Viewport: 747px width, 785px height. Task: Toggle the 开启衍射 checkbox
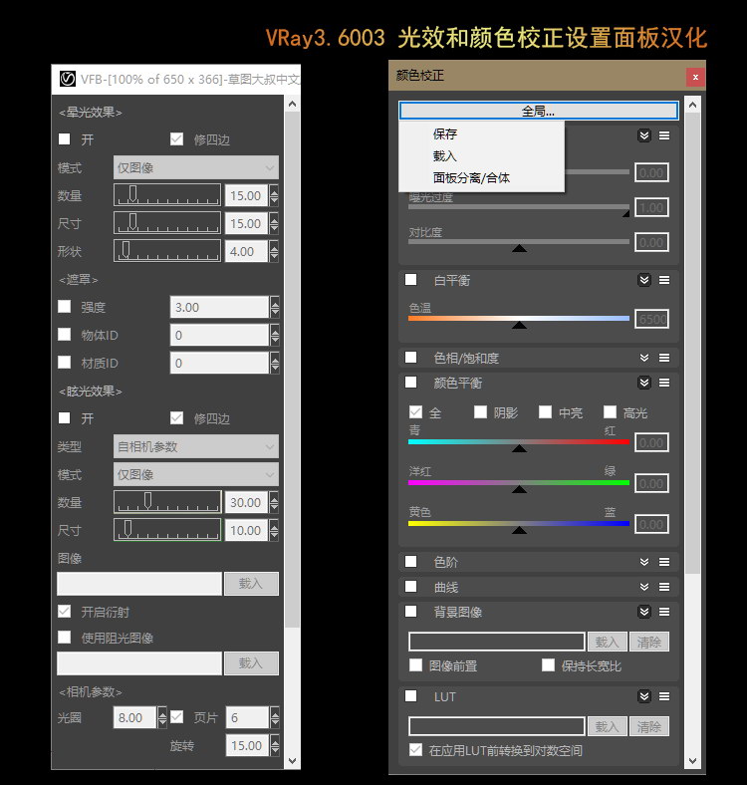[x=64, y=612]
